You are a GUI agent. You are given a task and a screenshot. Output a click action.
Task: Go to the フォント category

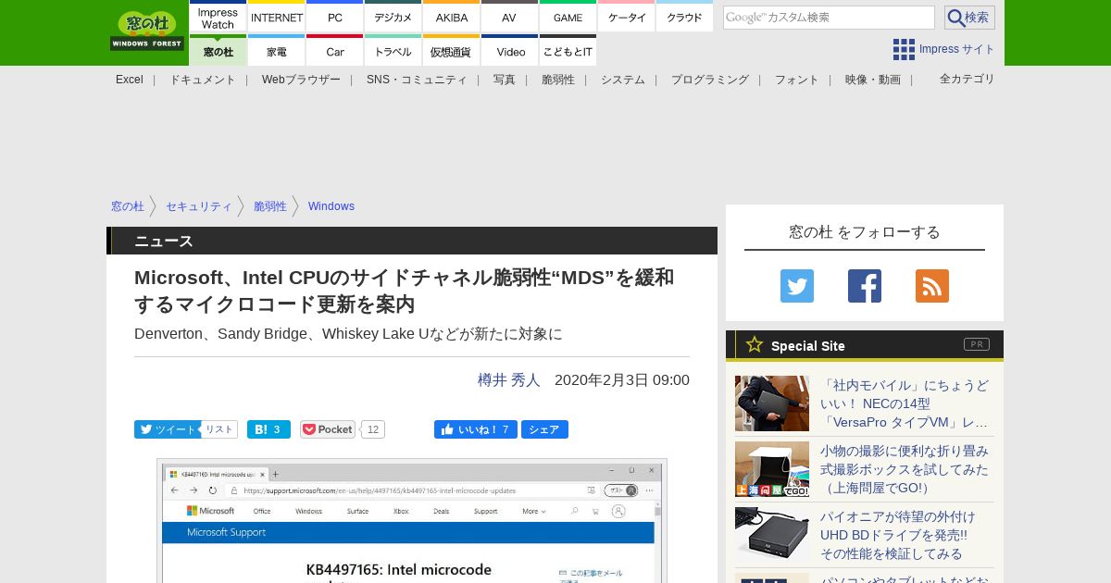[x=797, y=80]
